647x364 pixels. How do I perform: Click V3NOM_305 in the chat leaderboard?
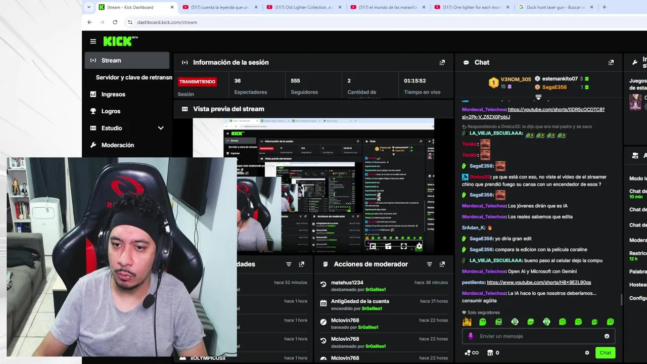[516, 79]
